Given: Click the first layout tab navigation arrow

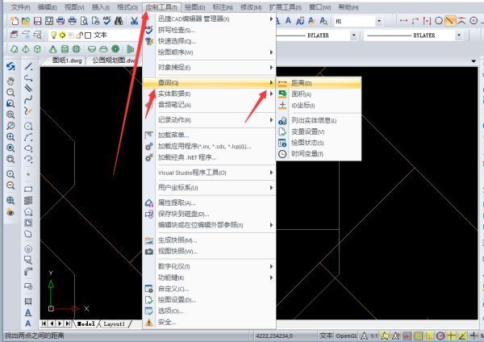Looking at the screenshot, I should click(x=44, y=323).
